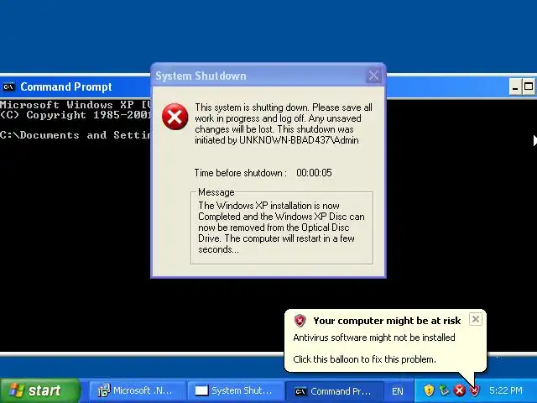Click 'Antivirus software might not be installed' text
The height and width of the screenshot is (403, 537).
374,338
